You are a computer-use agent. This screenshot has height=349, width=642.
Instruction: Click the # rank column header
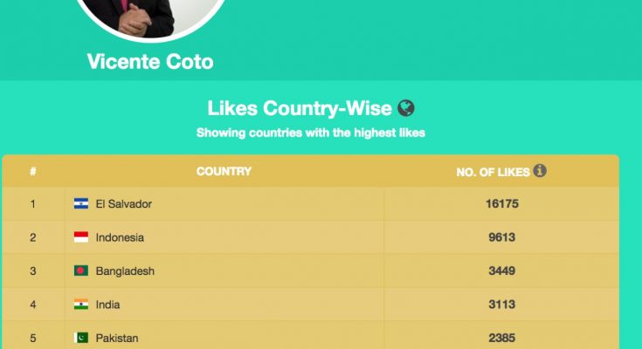pos(33,171)
